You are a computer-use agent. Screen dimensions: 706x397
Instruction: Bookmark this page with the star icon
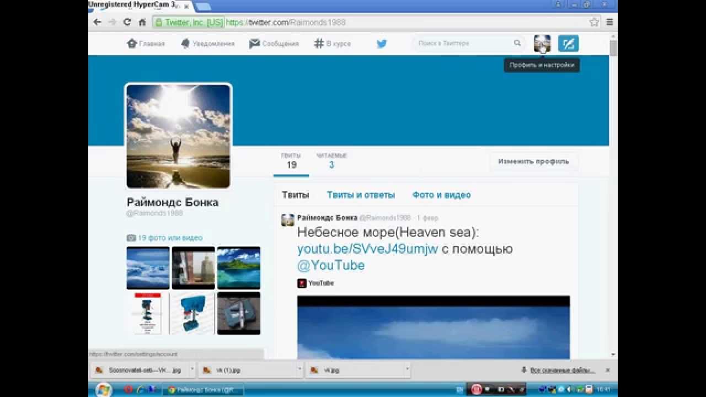click(x=594, y=22)
